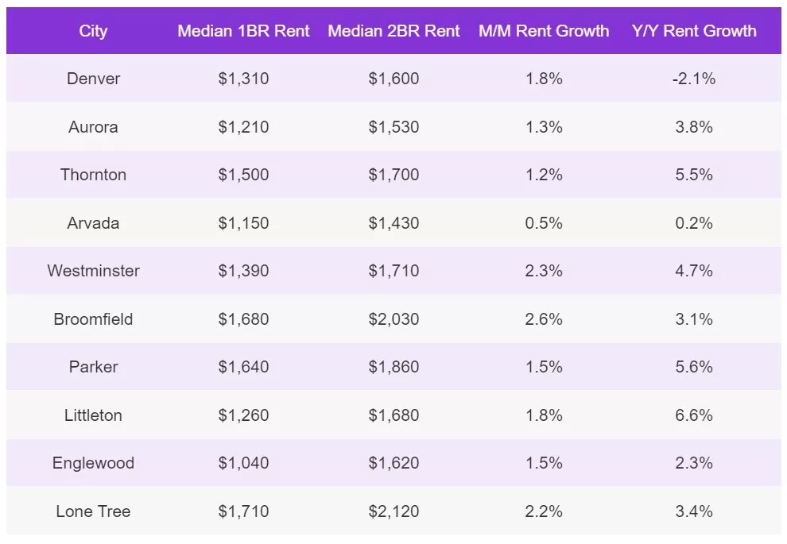Click Englewood's 1BR rent value $1,040
The height and width of the screenshot is (544, 787).
tap(243, 463)
